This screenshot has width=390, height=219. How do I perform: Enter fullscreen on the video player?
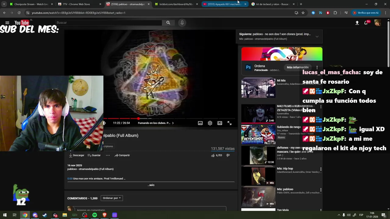click(229, 123)
